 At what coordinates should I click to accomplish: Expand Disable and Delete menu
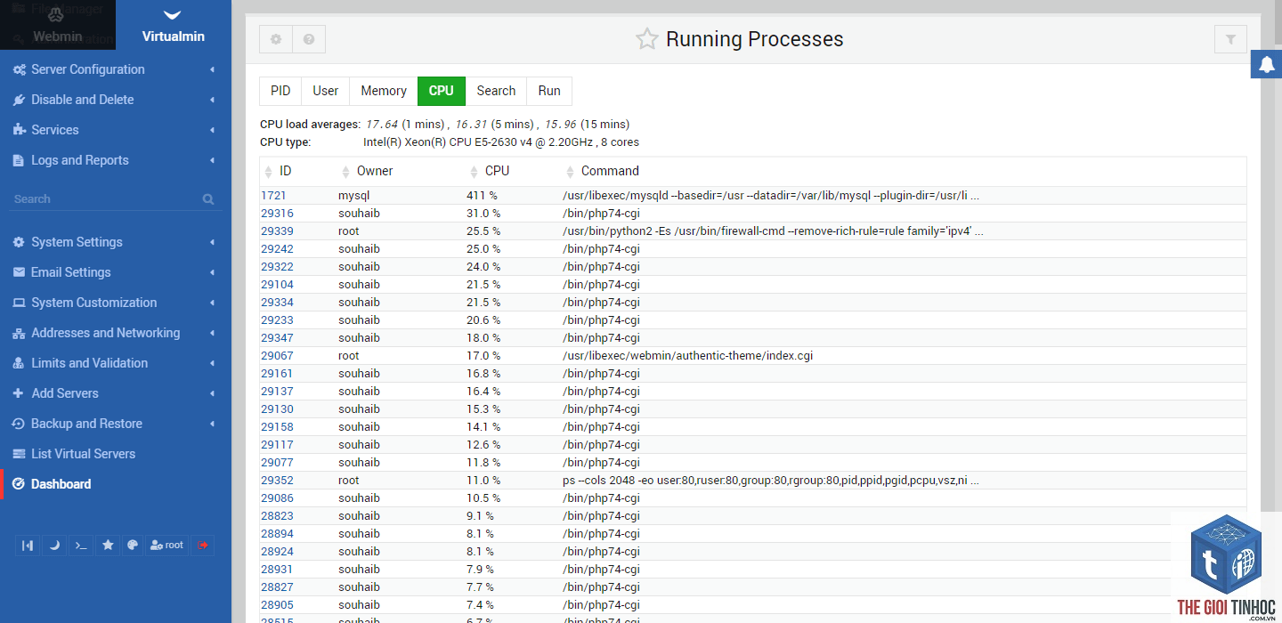[x=116, y=100]
